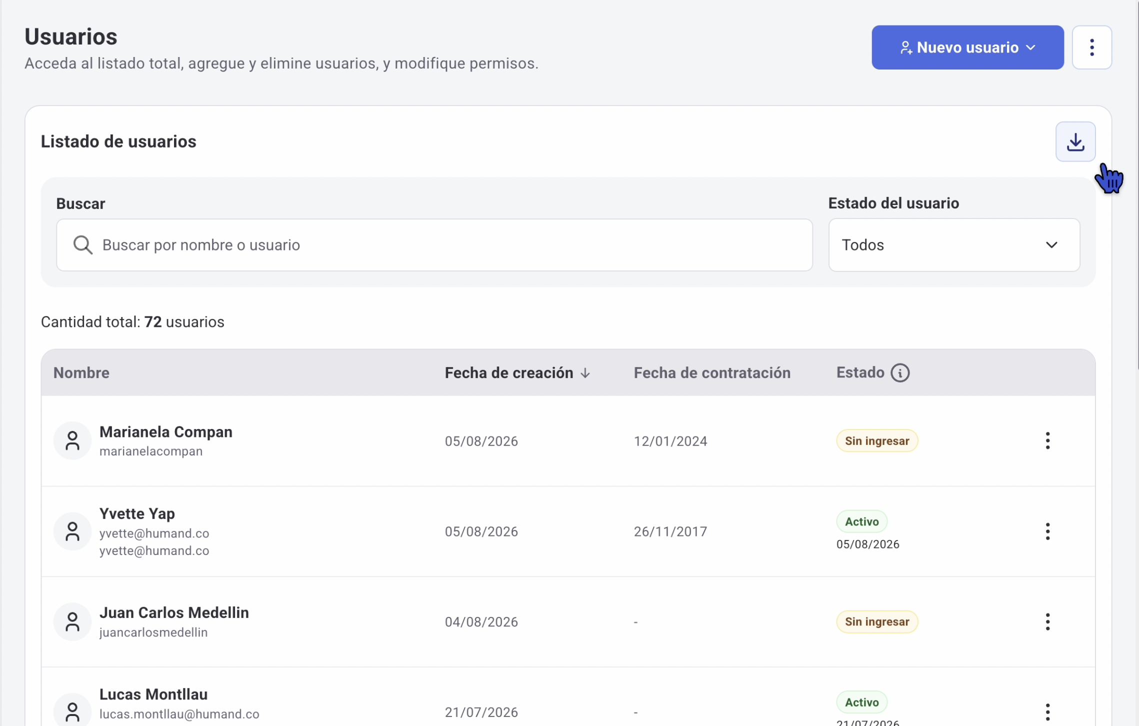This screenshot has height=726, width=1139.
Task: Click username juancarlosmedellin
Action: [153, 632]
